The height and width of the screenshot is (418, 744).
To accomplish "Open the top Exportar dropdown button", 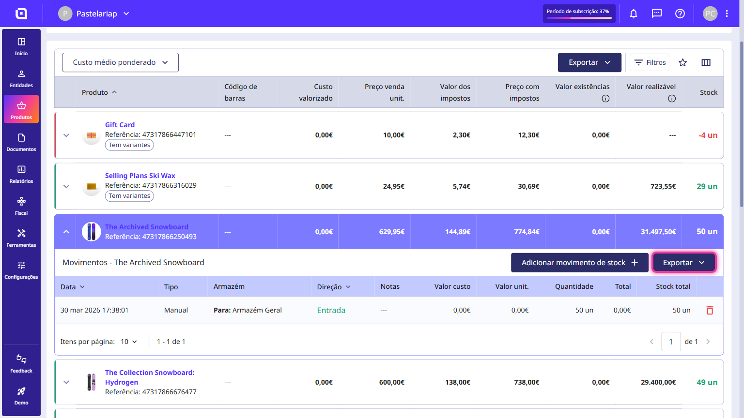I will (x=589, y=62).
